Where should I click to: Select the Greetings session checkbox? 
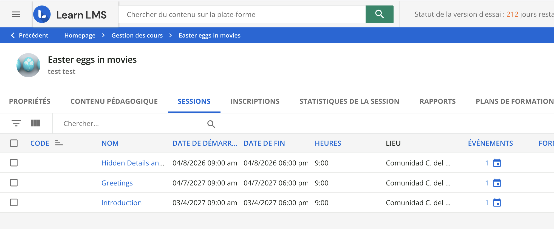point(14,183)
